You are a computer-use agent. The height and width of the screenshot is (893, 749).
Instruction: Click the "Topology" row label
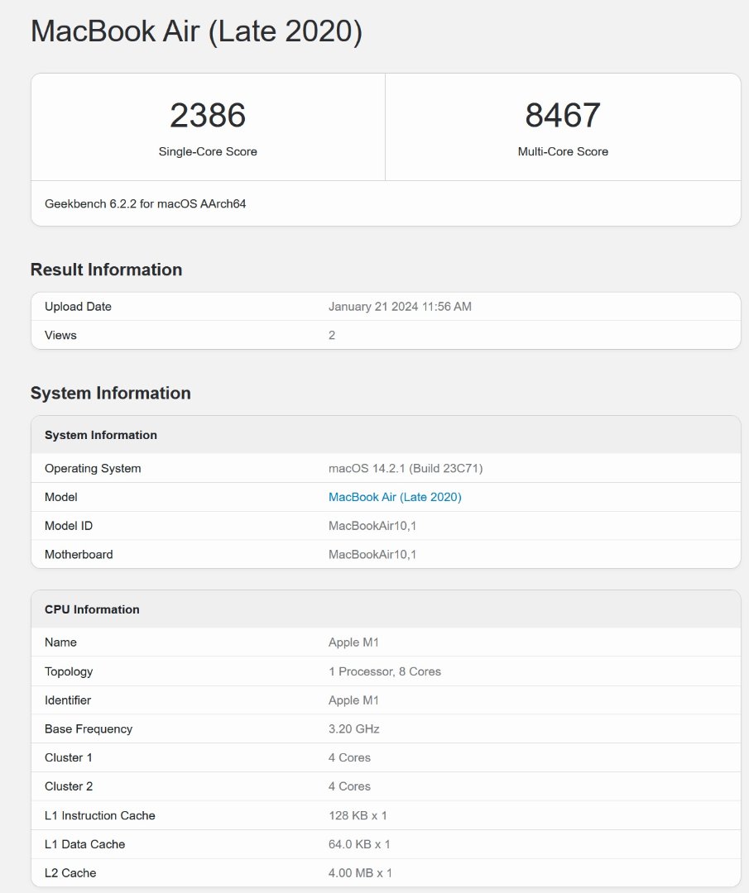(x=69, y=671)
